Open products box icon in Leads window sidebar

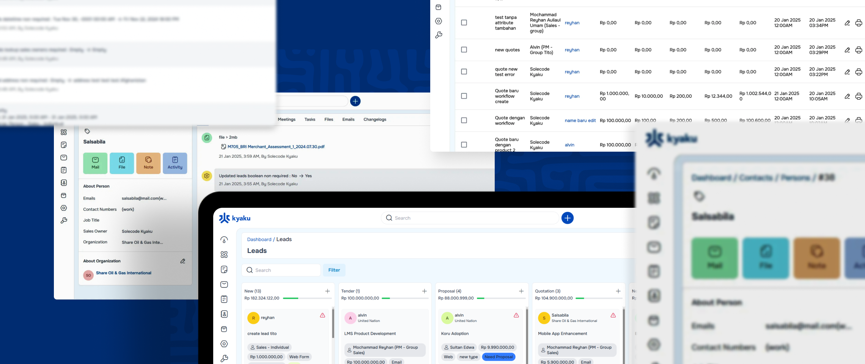pos(224,329)
